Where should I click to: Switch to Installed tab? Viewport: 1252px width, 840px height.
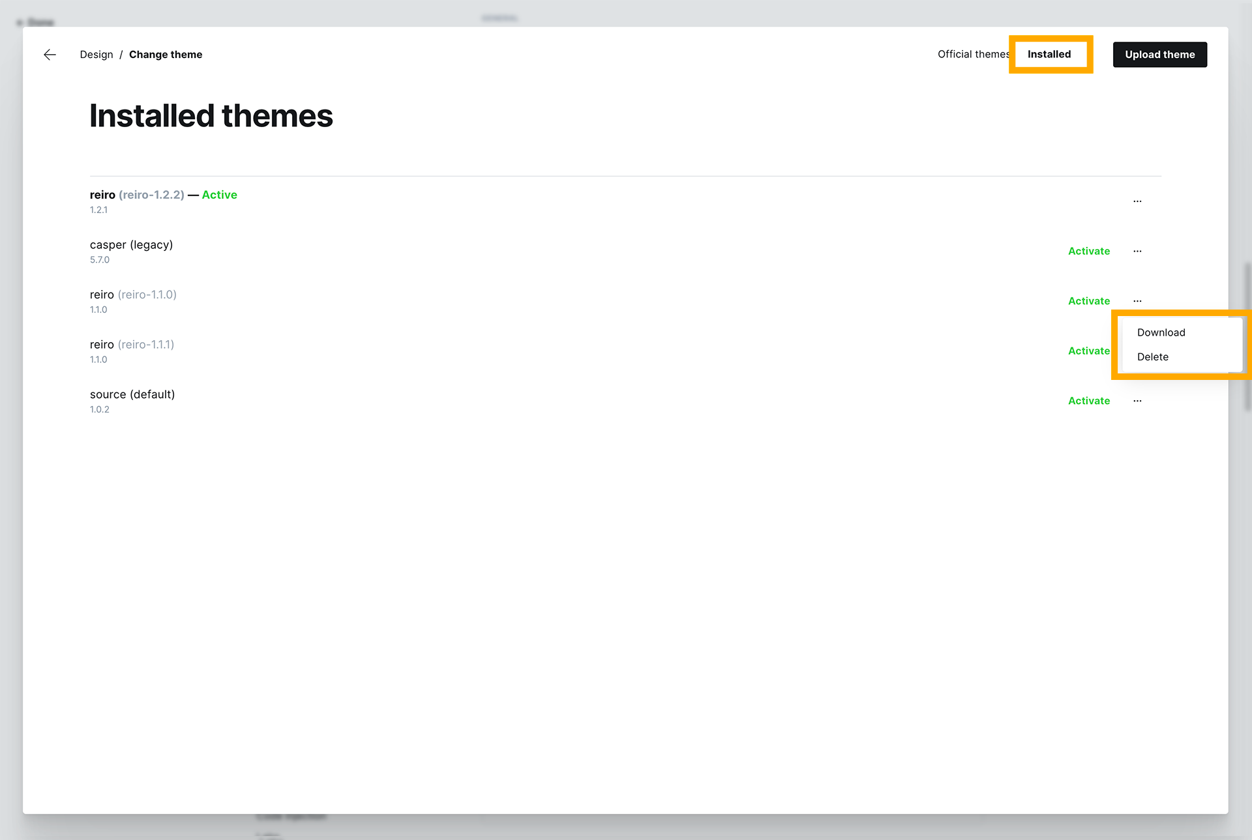click(x=1049, y=55)
